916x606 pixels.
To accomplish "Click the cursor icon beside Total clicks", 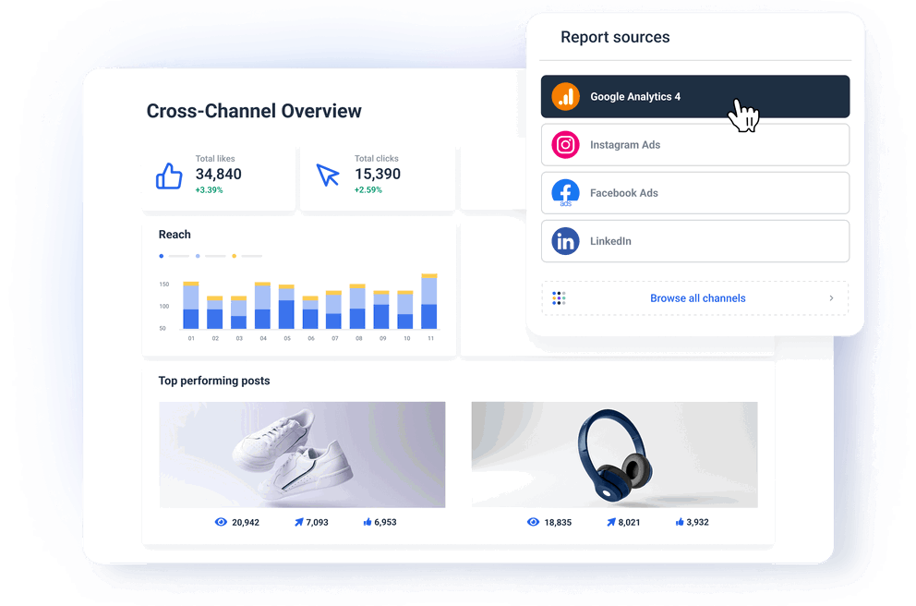I will [x=329, y=173].
